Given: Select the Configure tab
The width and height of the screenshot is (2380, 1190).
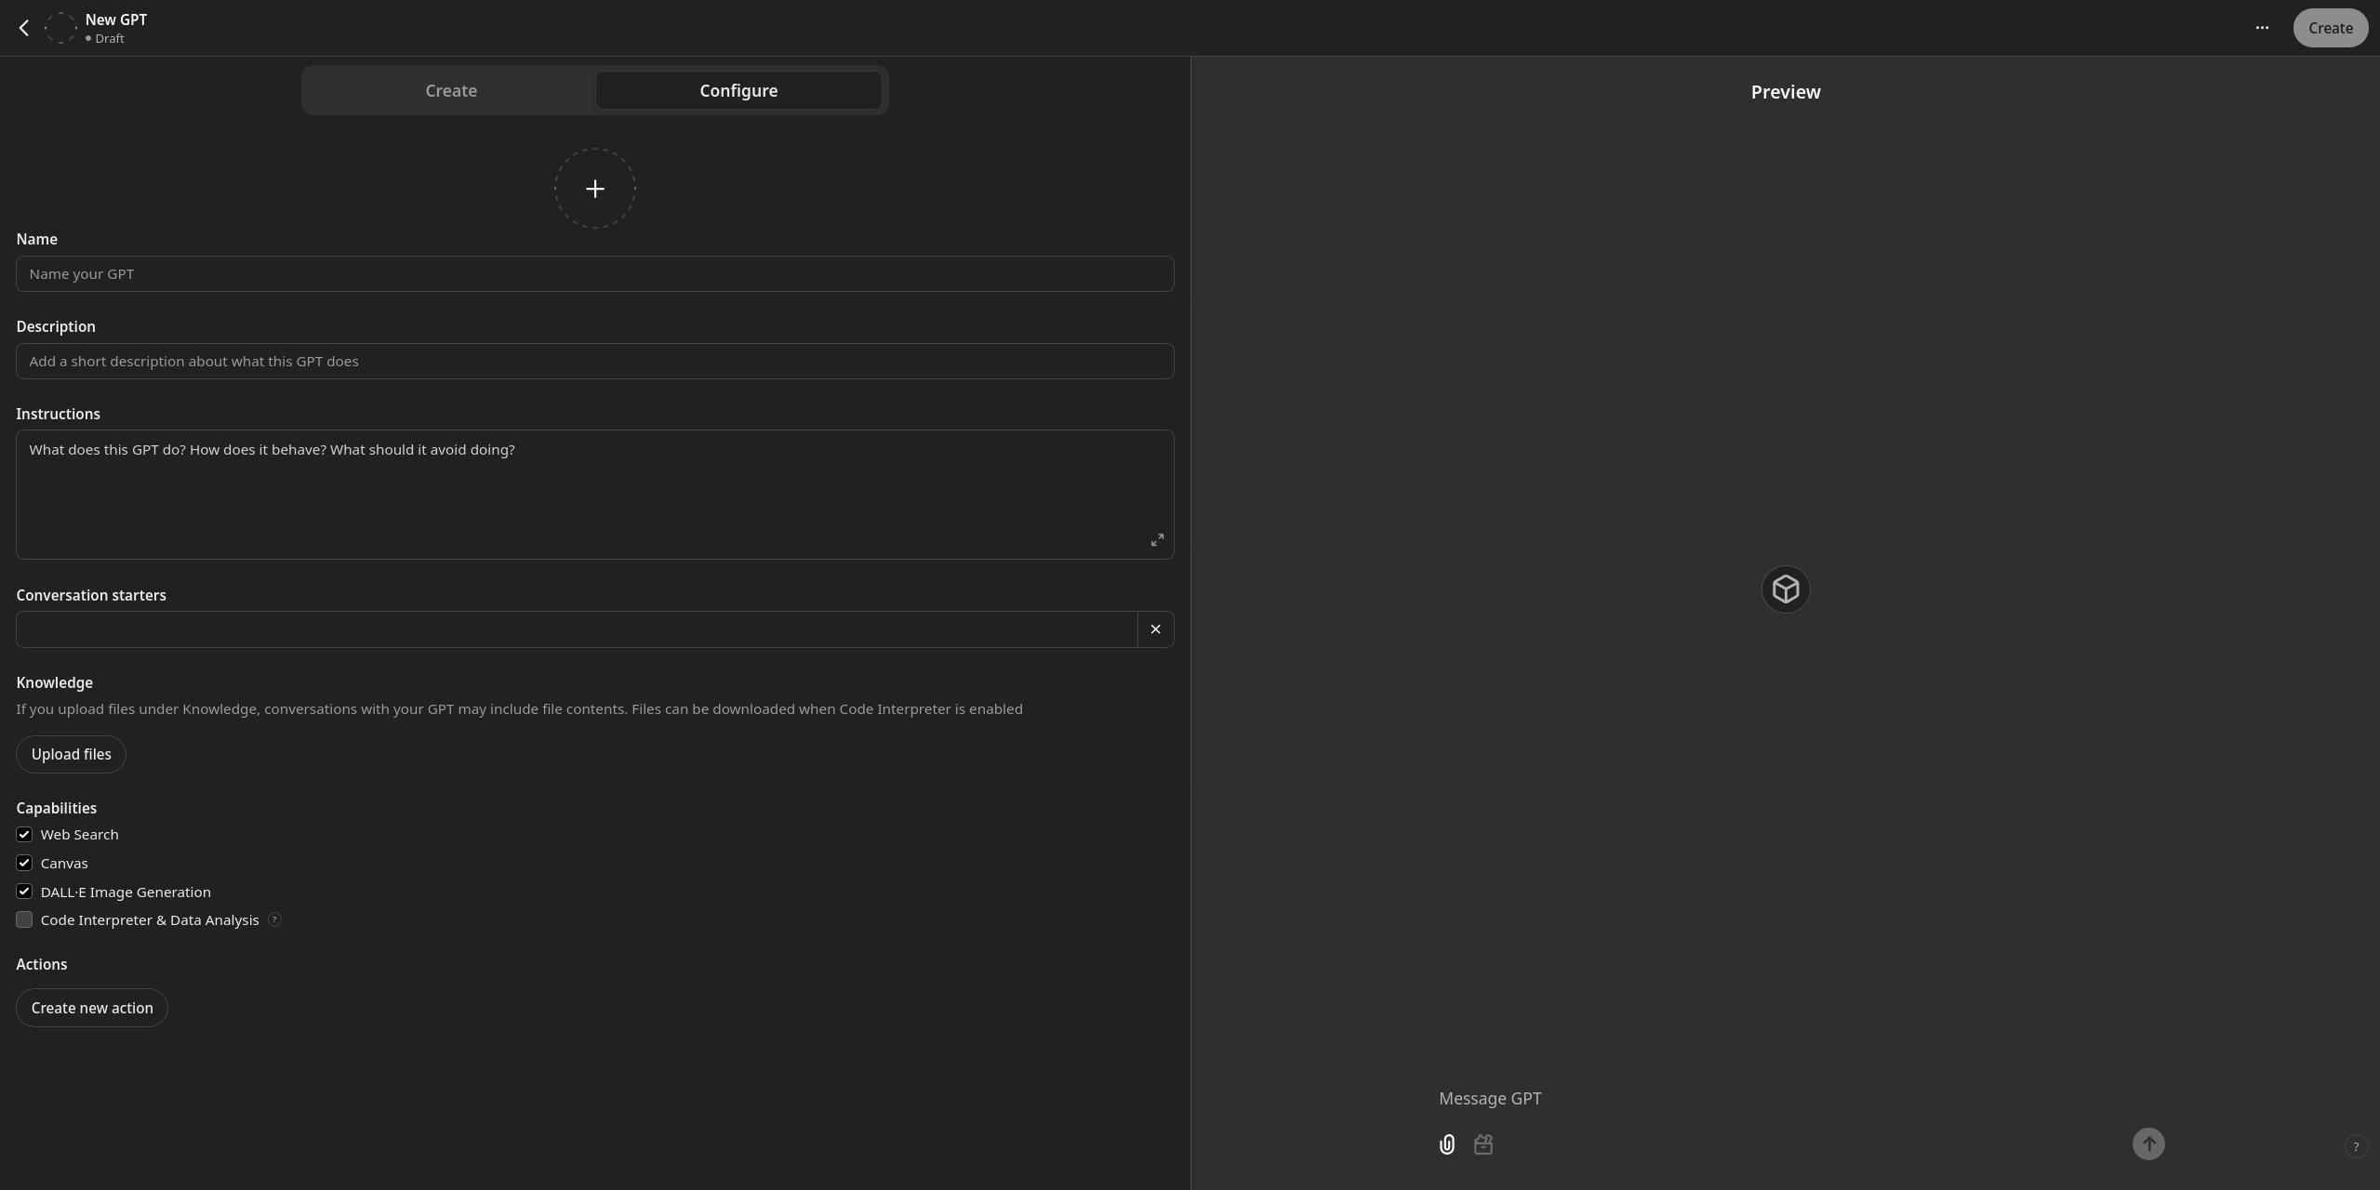Looking at the screenshot, I should click(x=738, y=90).
